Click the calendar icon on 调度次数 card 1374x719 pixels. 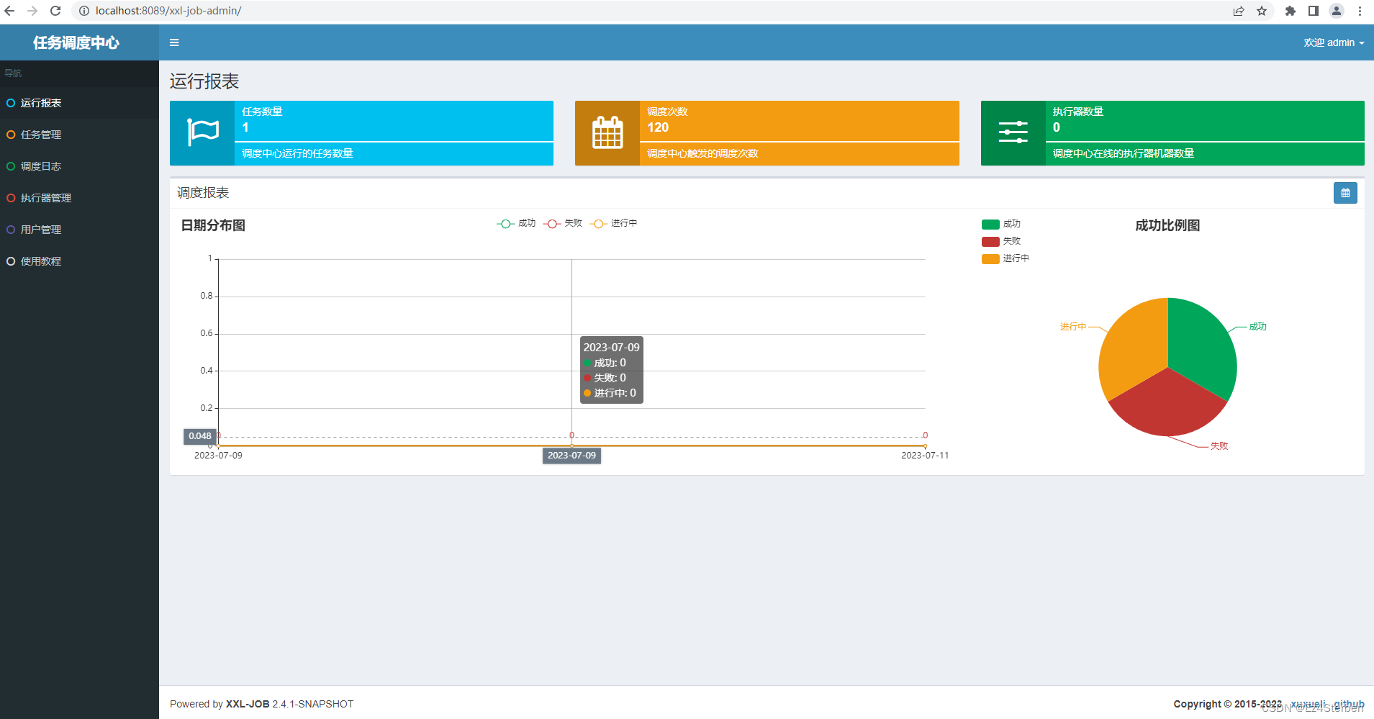(x=607, y=132)
